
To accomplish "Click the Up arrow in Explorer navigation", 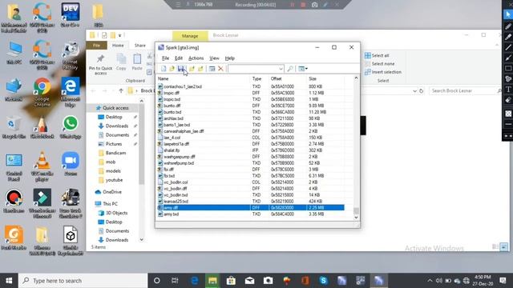I will click(121, 90).
